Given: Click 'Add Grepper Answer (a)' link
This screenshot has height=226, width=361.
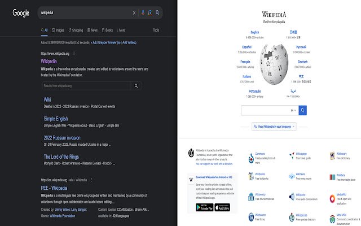Looking at the screenshot, I should click(x=106, y=42).
